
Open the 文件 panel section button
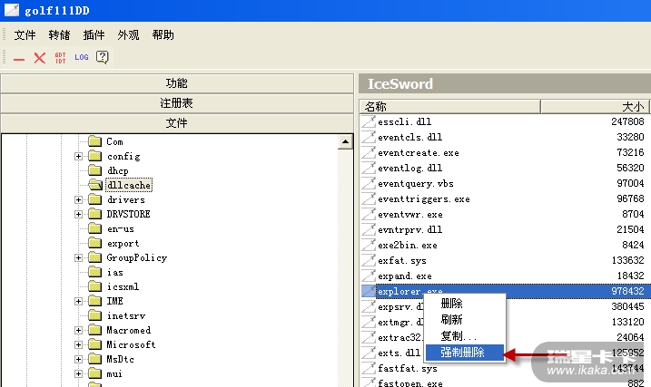pyautogui.click(x=177, y=122)
